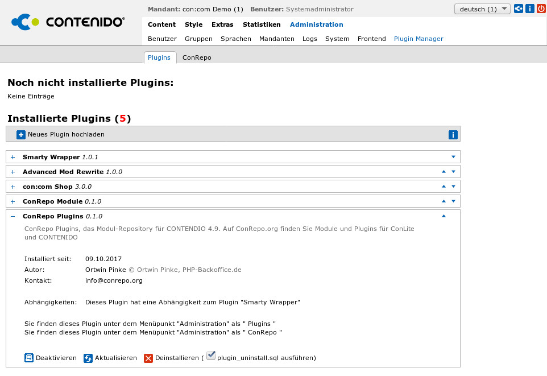Image resolution: width=547 pixels, height=376 pixels.
Task: Collapse the ConRepo Plugins entry
Action: (x=13, y=216)
